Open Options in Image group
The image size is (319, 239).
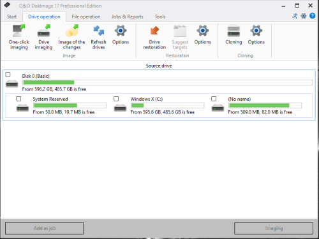121,34
